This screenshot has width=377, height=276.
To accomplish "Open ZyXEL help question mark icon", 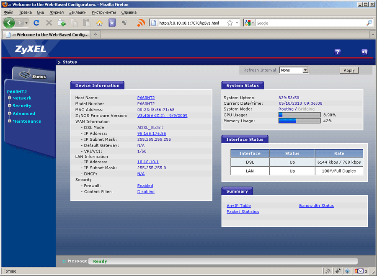I will click(338, 52).
